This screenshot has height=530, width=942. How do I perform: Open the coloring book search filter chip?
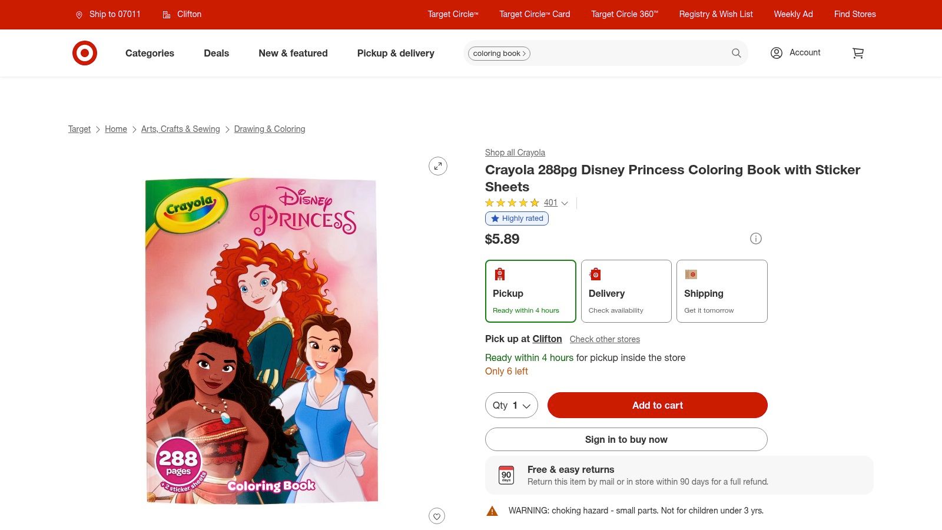tap(498, 53)
